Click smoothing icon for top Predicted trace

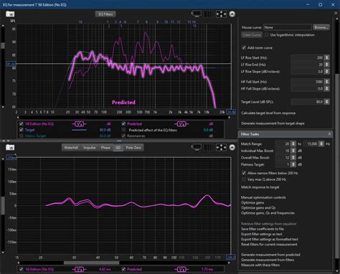click(181, 124)
